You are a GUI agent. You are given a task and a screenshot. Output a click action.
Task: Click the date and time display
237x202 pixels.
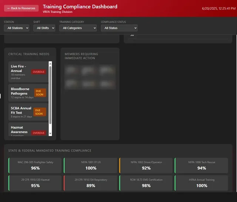click(219, 8)
